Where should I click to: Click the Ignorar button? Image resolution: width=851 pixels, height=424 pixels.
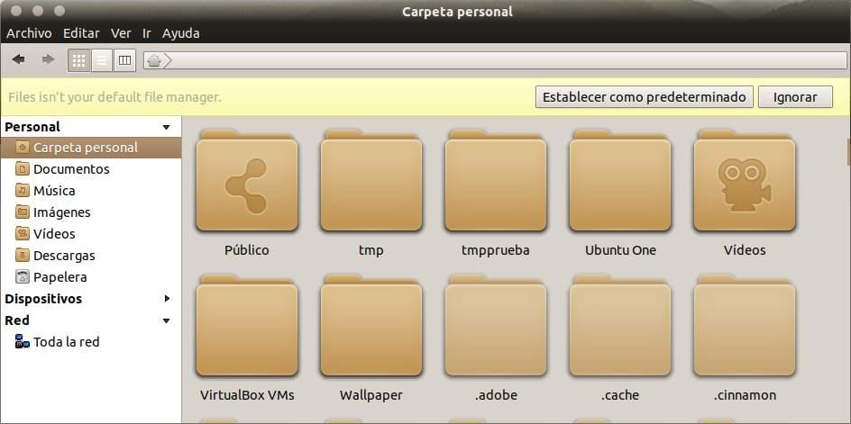(795, 97)
